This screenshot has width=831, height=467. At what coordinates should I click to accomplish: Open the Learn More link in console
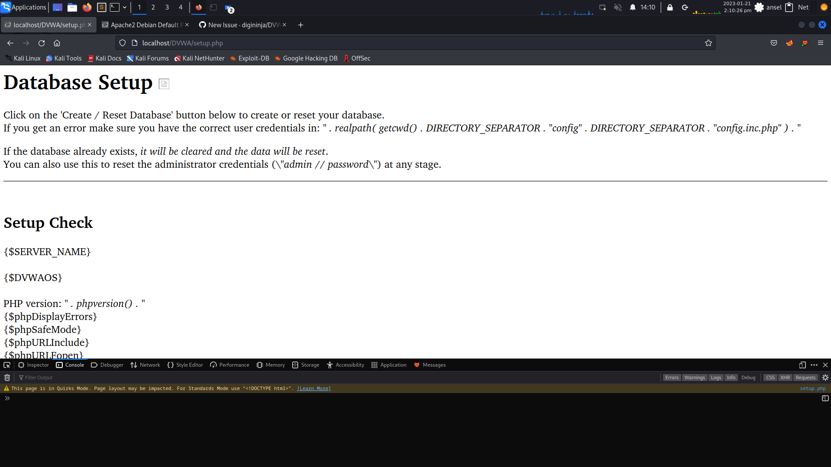(314, 388)
